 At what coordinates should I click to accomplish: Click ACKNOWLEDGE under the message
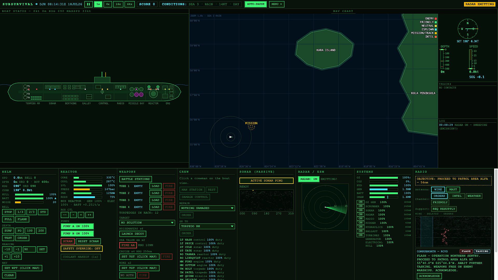(429, 276)
